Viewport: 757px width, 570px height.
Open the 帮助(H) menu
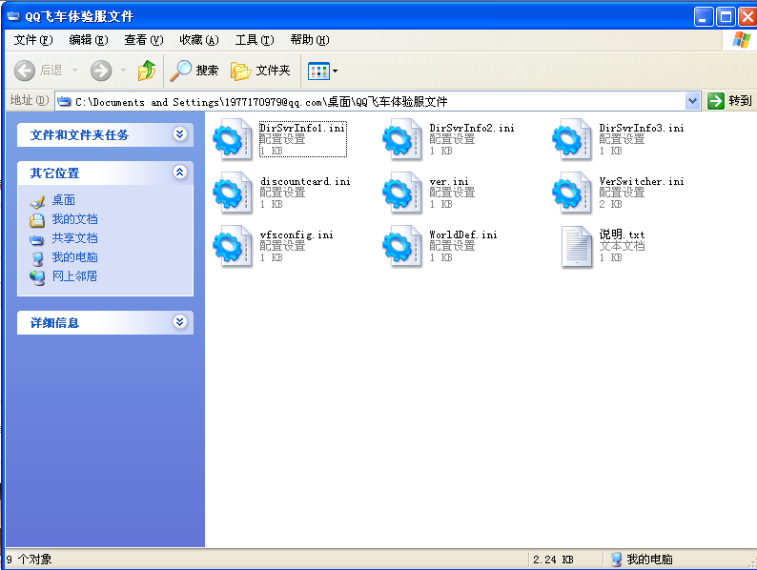tap(310, 40)
